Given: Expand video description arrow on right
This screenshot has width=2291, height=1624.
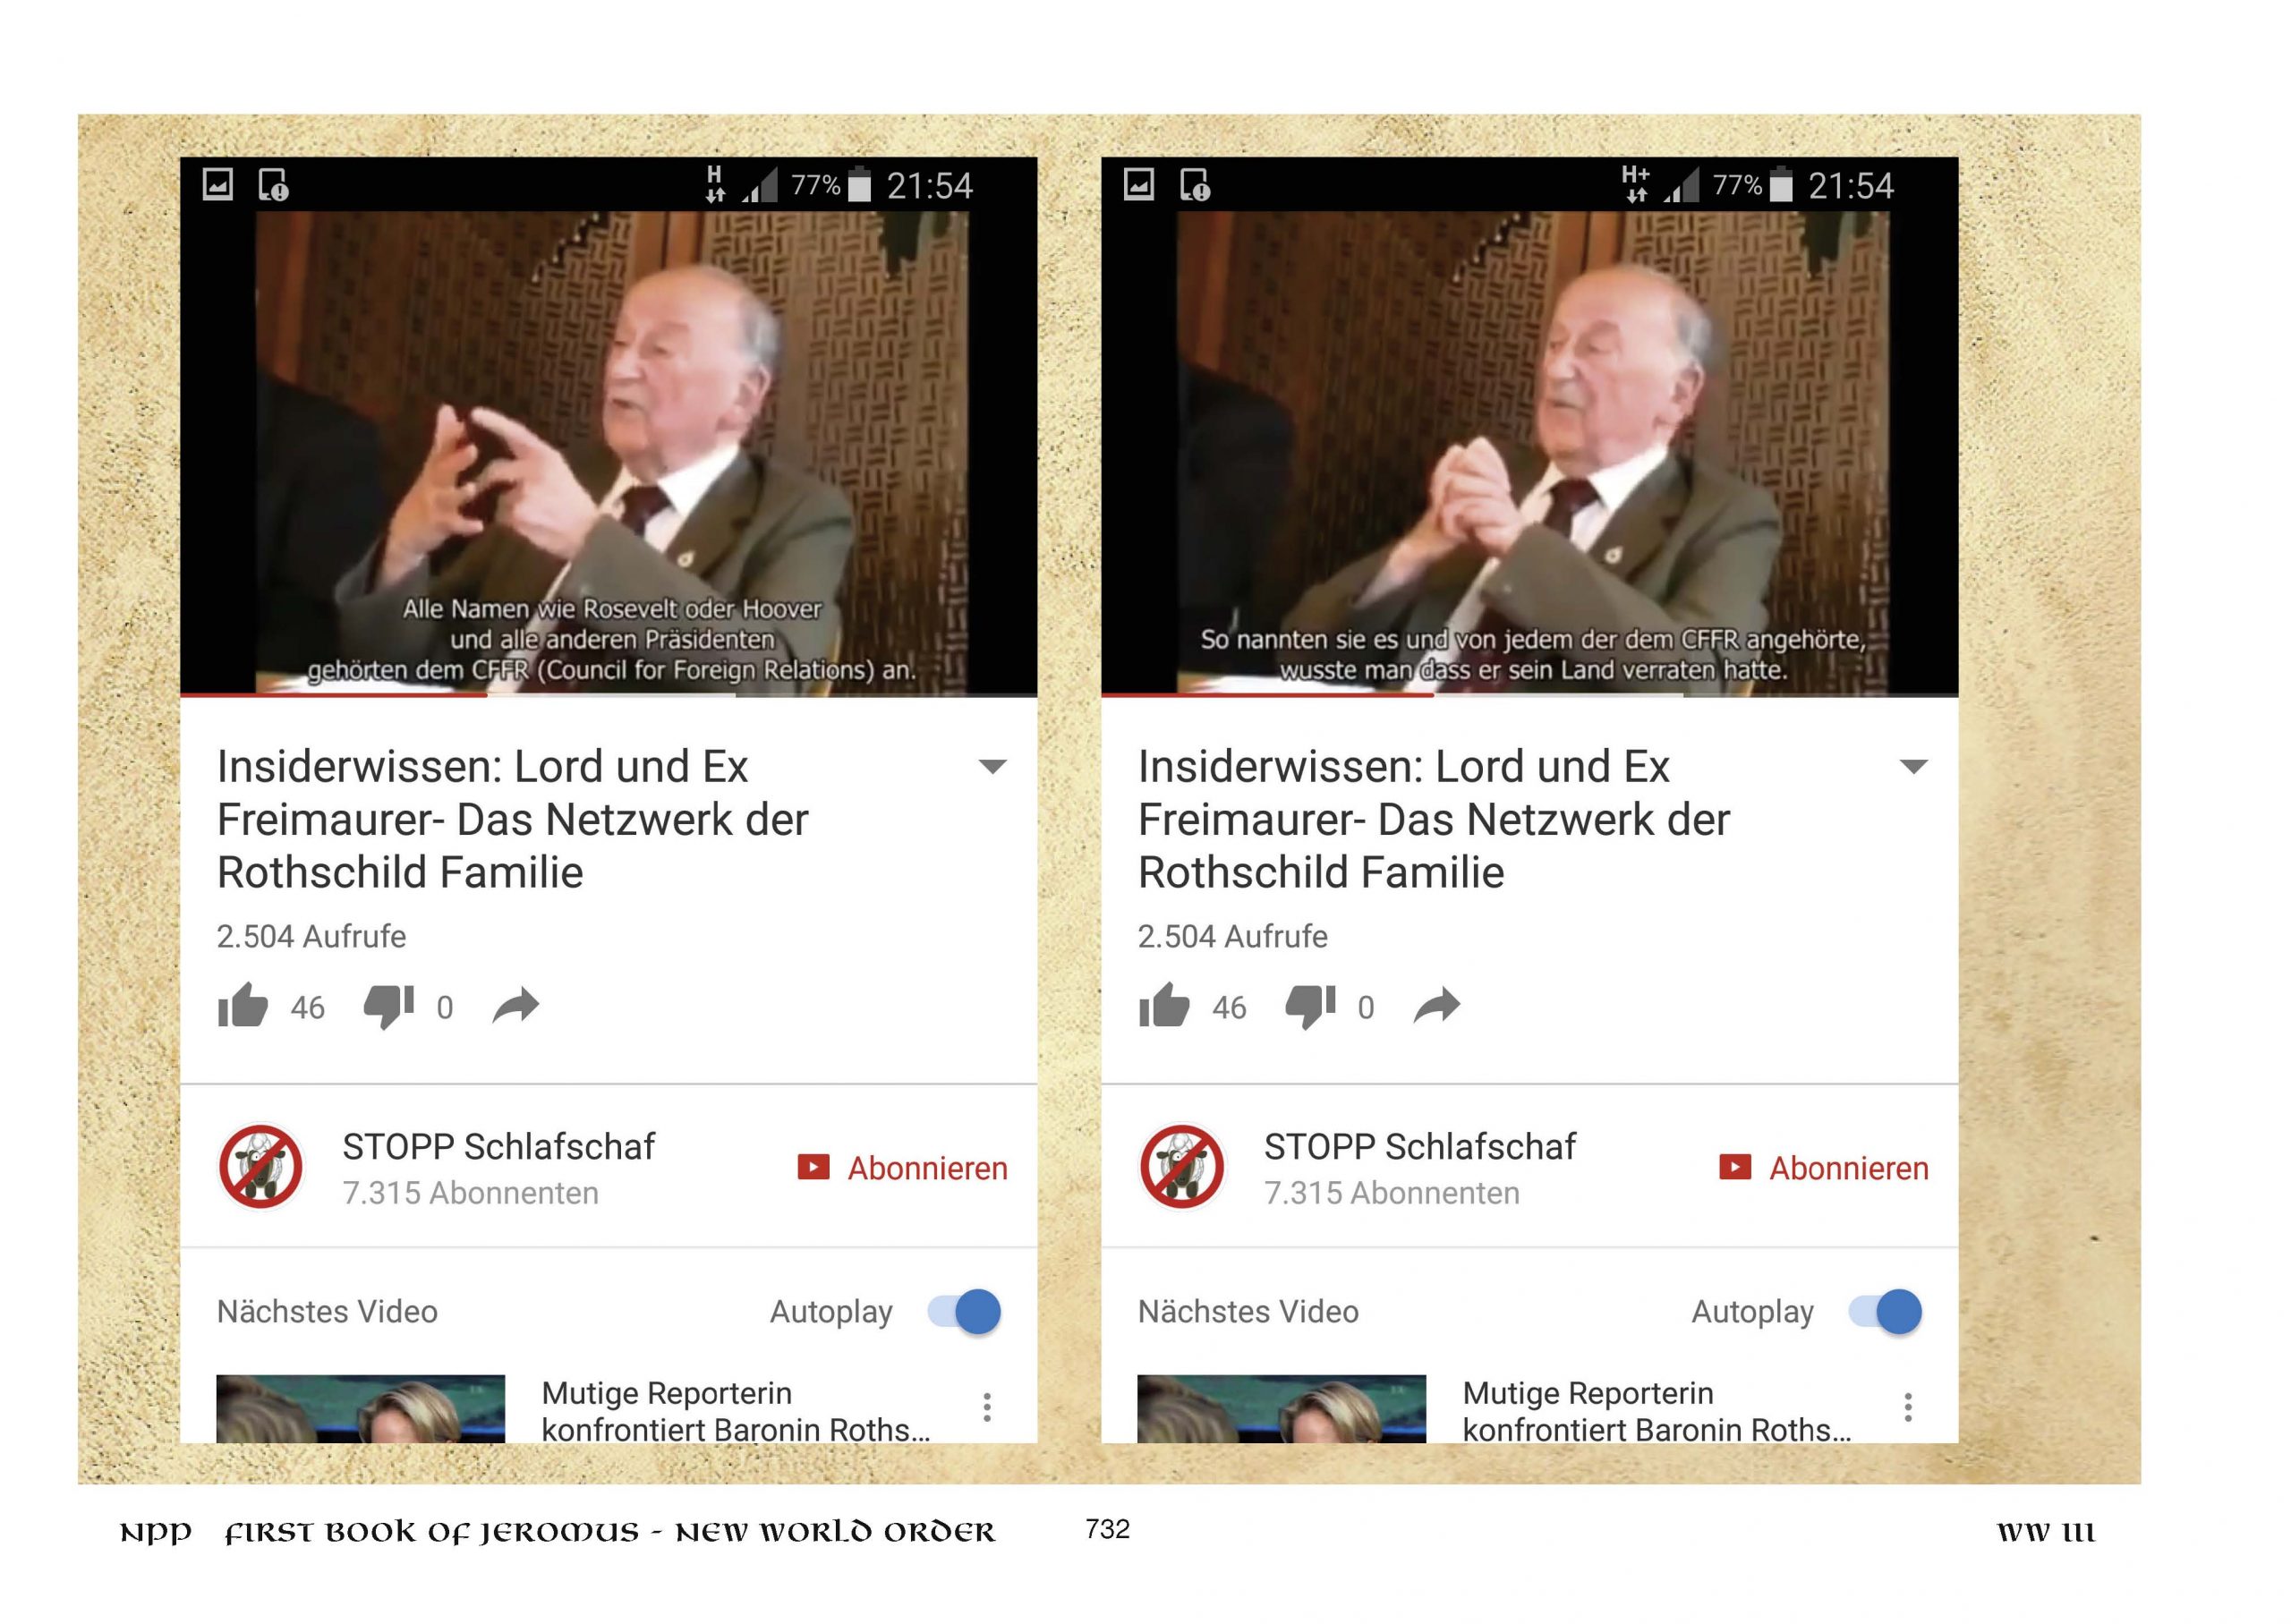Looking at the screenshot, I should click(x=1913, y=767).
